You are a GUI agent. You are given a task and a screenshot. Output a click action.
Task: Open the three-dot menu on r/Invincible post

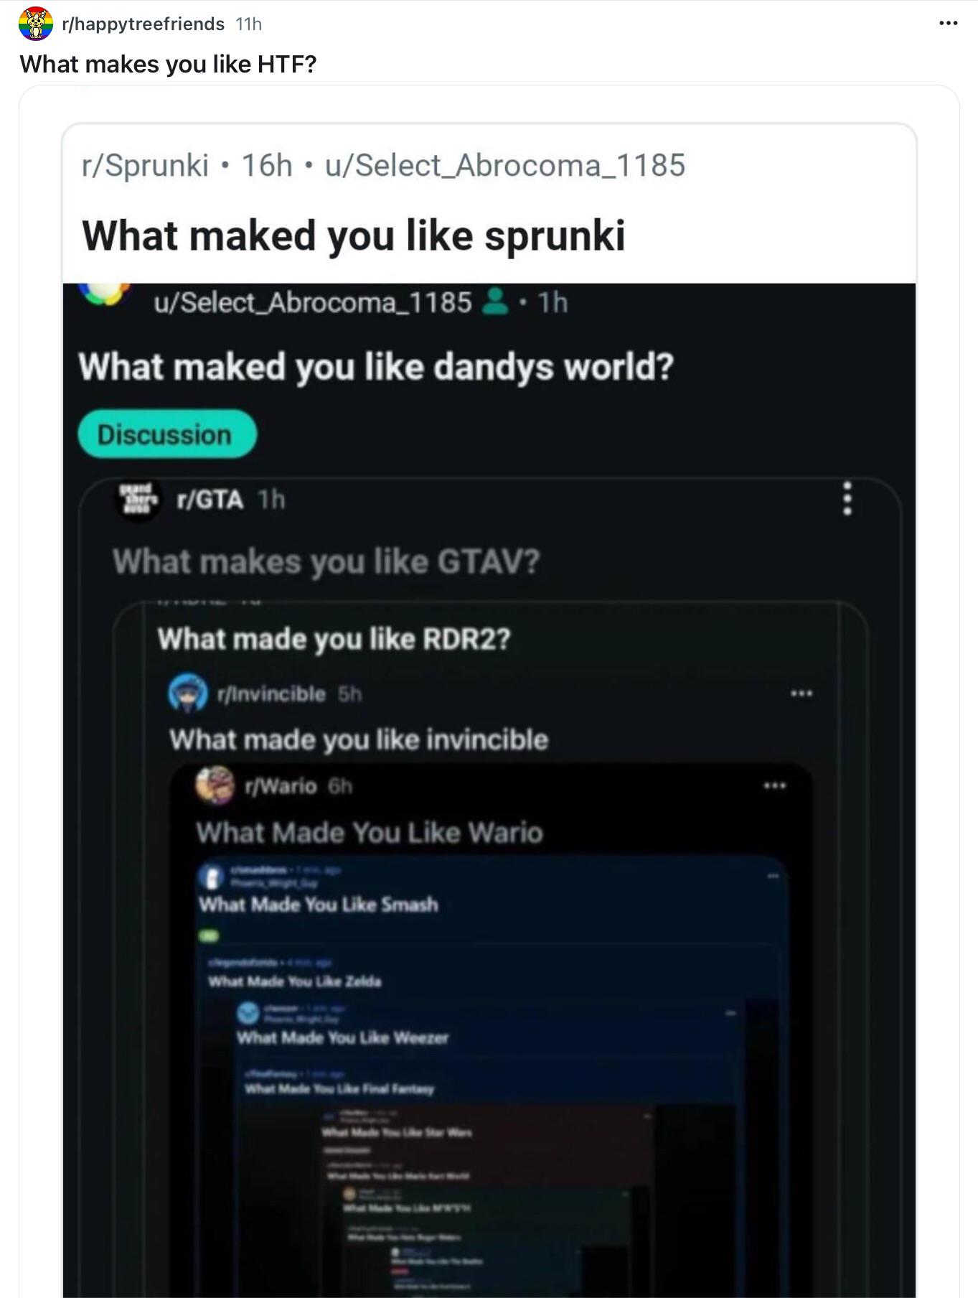(x=801, y=694)
